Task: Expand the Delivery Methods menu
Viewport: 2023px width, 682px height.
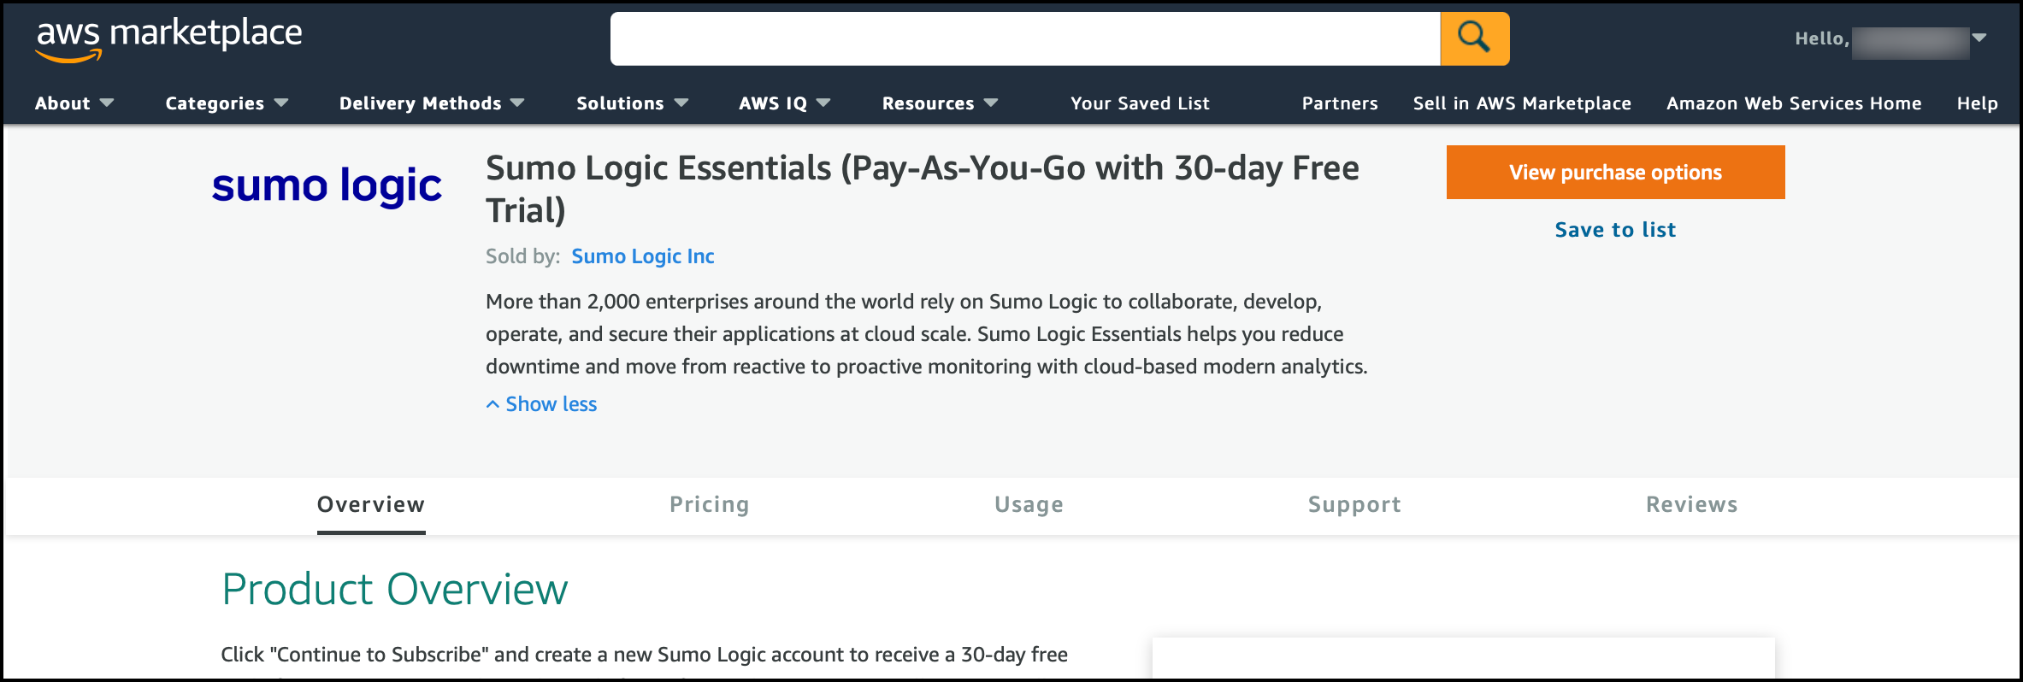Action: [431, 103]
